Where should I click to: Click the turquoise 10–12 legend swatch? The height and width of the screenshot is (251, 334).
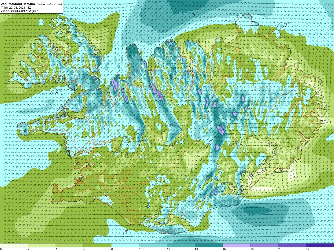[153, 246]
